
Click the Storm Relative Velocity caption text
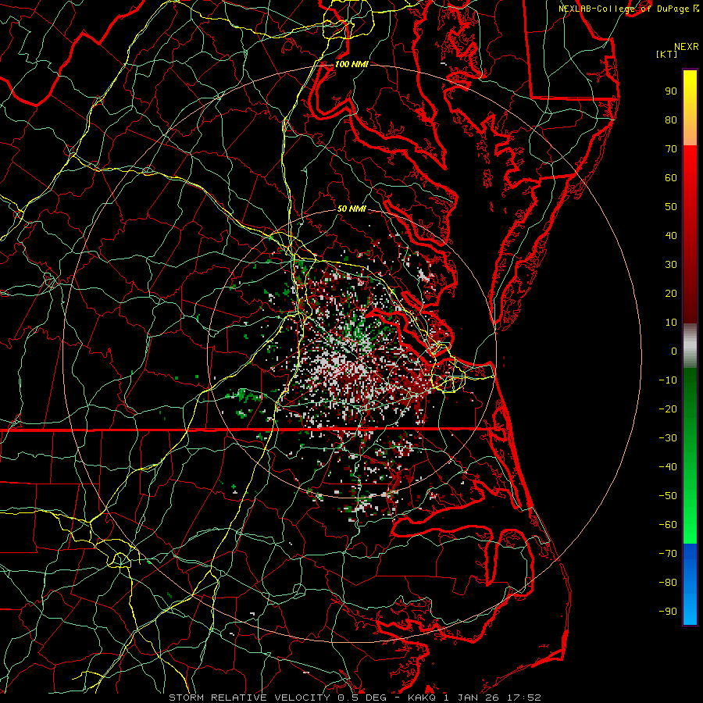pyautogui.click(x=355, y=698)
